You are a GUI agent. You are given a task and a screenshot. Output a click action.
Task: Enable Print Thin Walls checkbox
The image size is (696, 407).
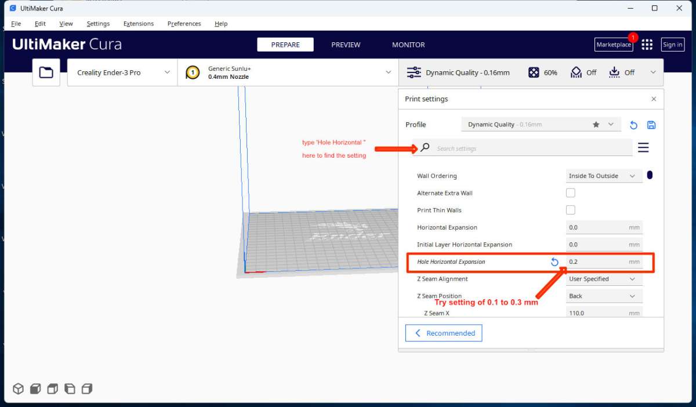(x=571, y=210)
